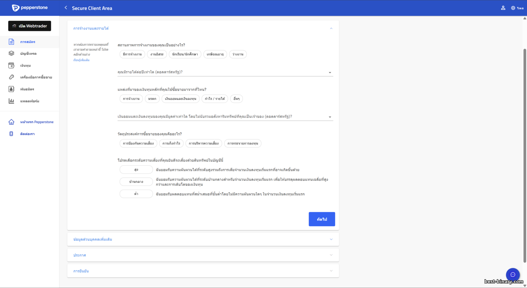Viewport: 527px width, 288px height.
Task: Open the annual income dropdown
Action: (x=225, y=72)
